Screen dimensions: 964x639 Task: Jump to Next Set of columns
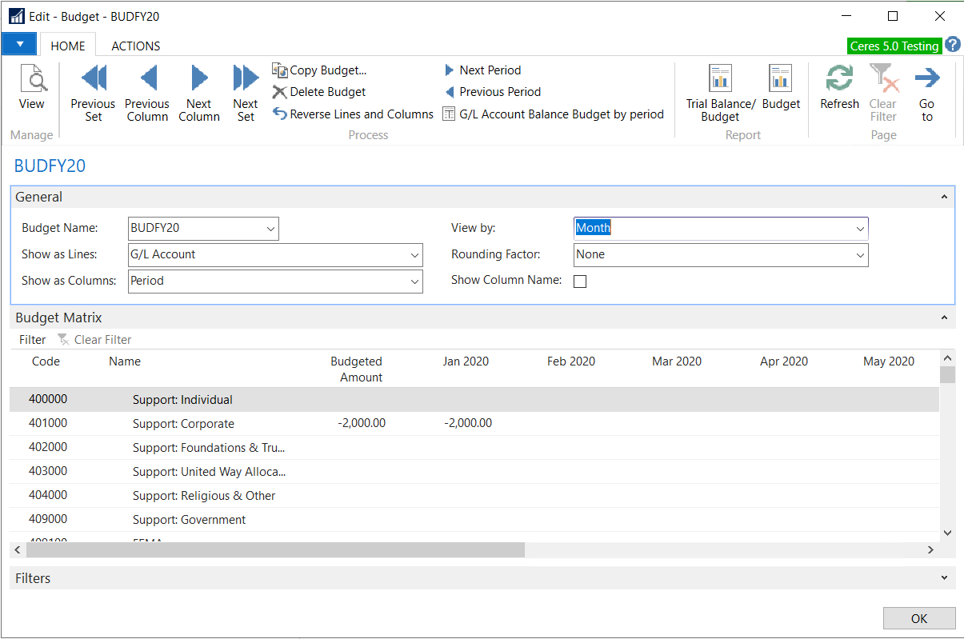coord(245,79)
